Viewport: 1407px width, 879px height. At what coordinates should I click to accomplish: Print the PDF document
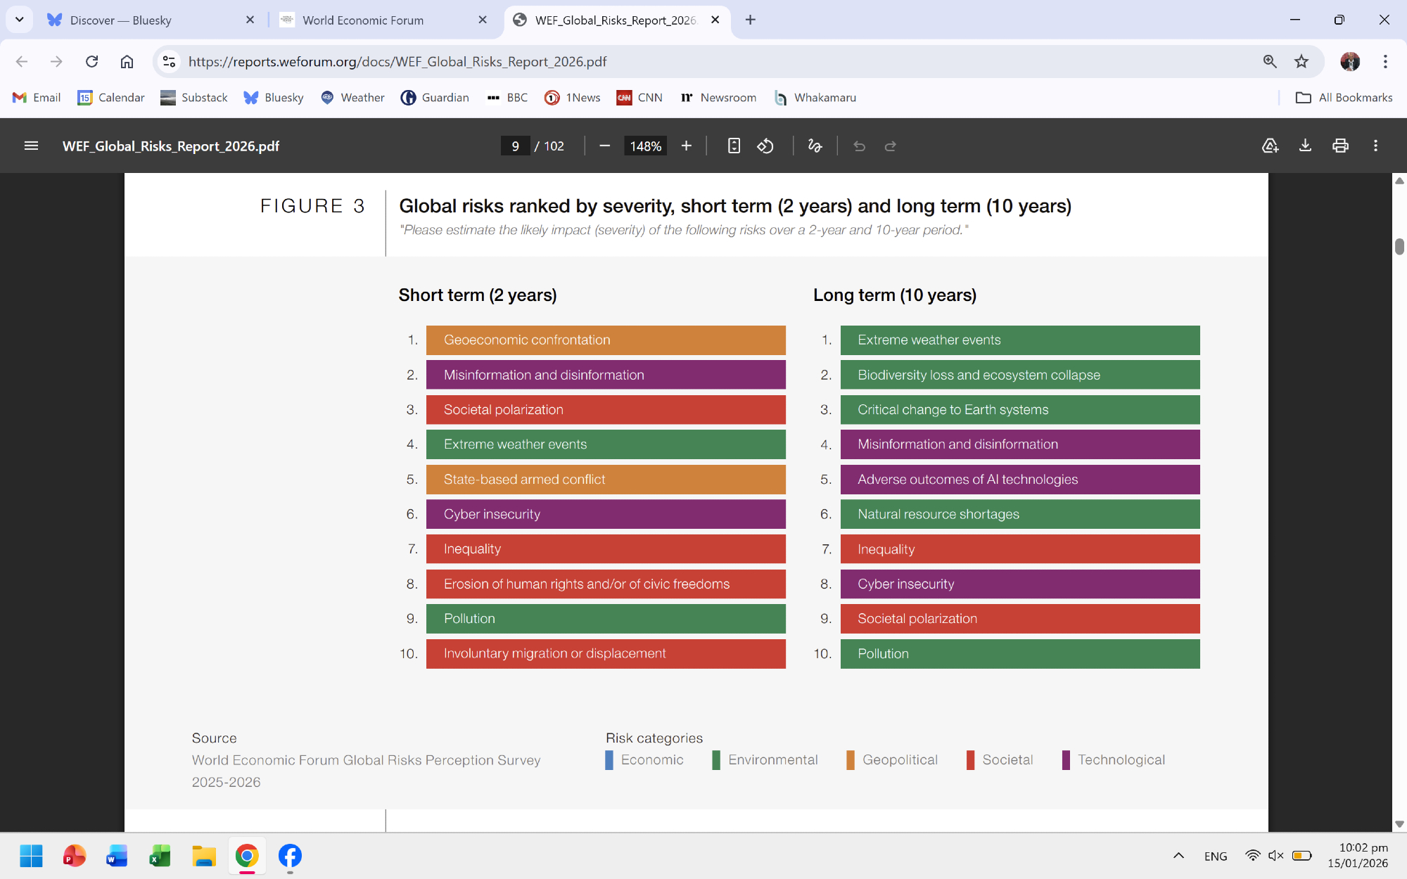1340,146
